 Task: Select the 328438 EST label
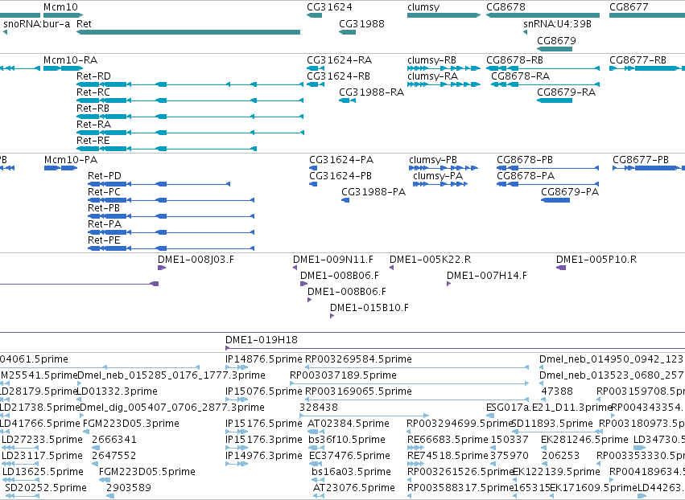[319, 408]
